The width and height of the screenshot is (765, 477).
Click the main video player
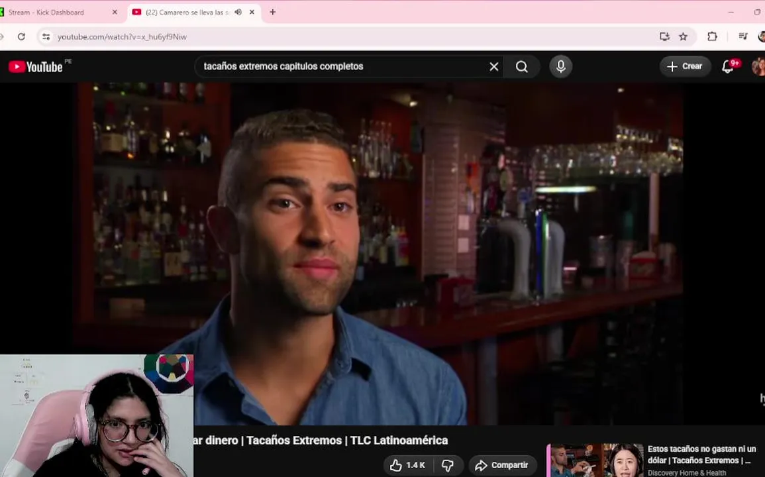[x=378, y=254]
